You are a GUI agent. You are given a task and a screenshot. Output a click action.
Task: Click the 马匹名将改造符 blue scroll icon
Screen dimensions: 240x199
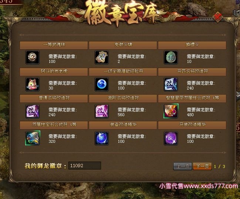pos(171,84)
